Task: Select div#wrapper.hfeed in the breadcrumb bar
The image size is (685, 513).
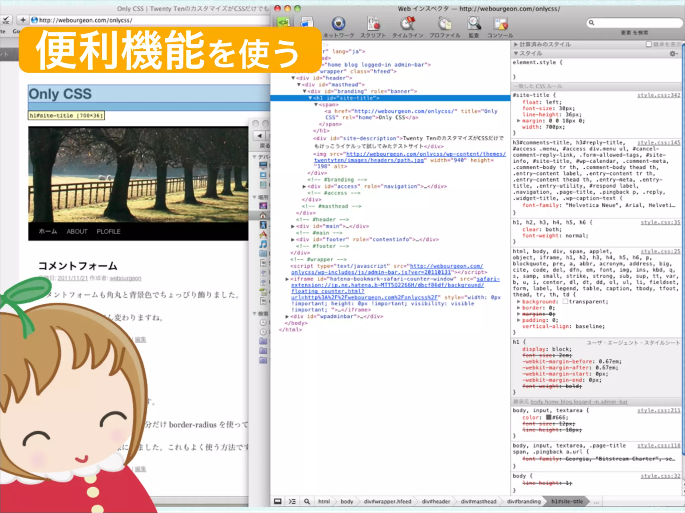Action: coord(387,501)
